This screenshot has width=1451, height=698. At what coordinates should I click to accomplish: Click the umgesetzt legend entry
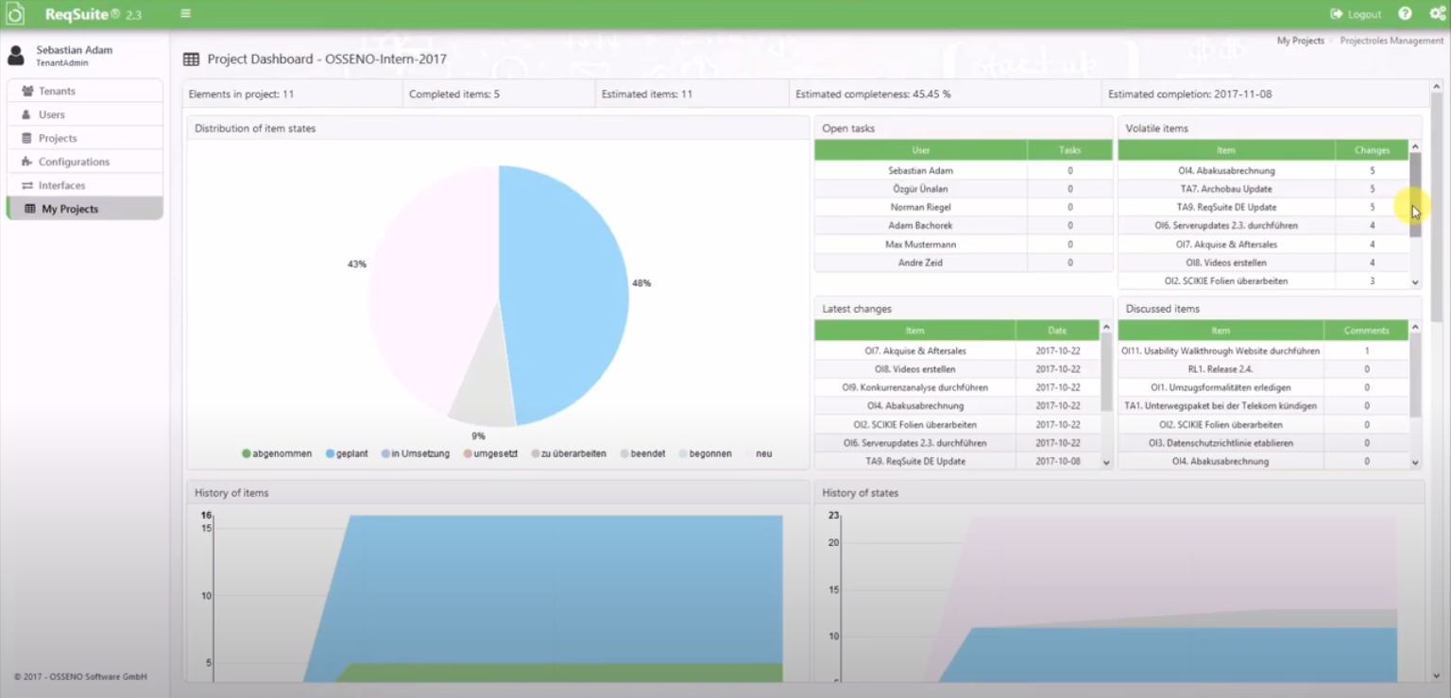(489, 453)
